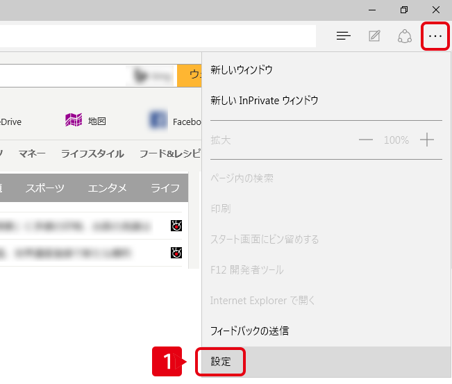This screenshot has width=452, height=384.
Task: Open ライフスタイル category link
Action: point(92,153)
